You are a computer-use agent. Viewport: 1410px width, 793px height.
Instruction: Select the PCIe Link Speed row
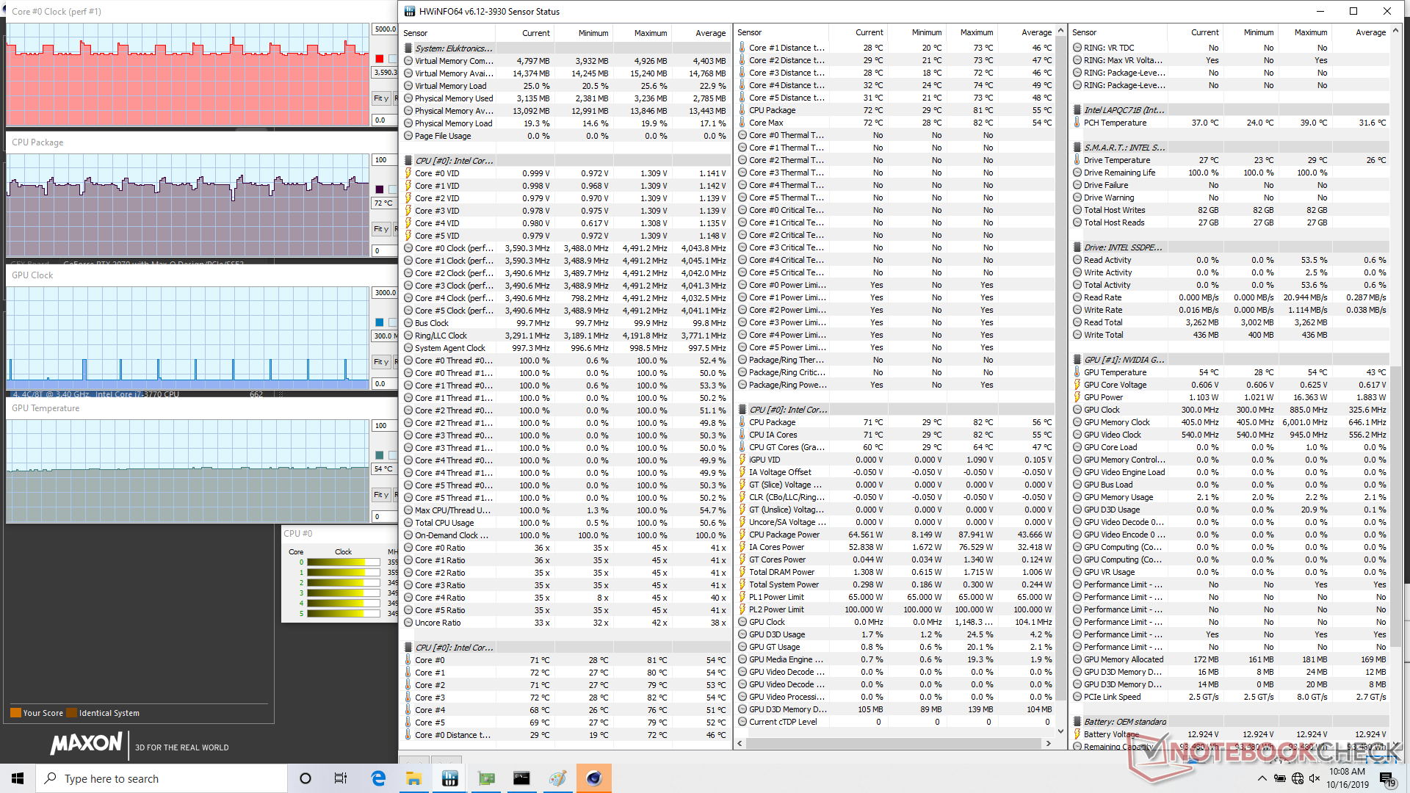(x=1230, y=697)
